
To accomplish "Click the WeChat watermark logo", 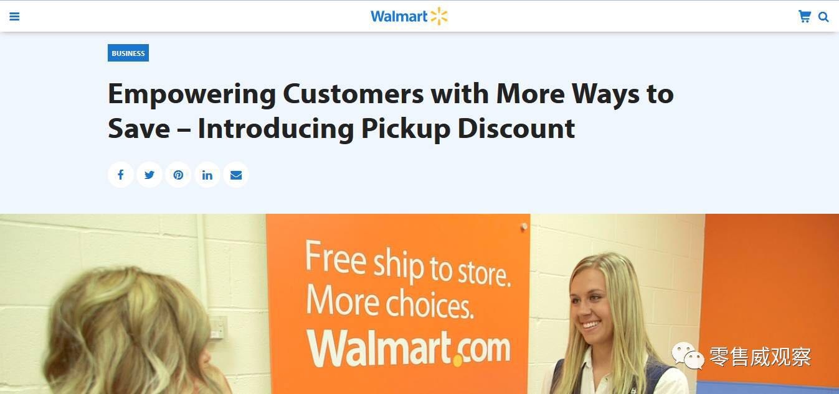I will 688,355.
